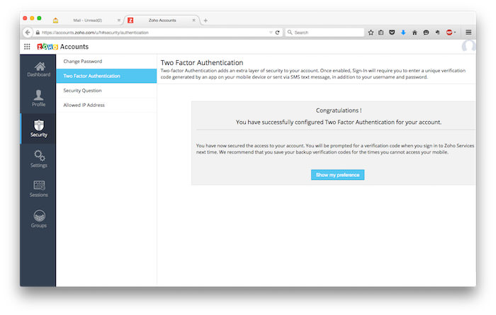
Task: Open the user profile avatar
Action: pos(468,46)
